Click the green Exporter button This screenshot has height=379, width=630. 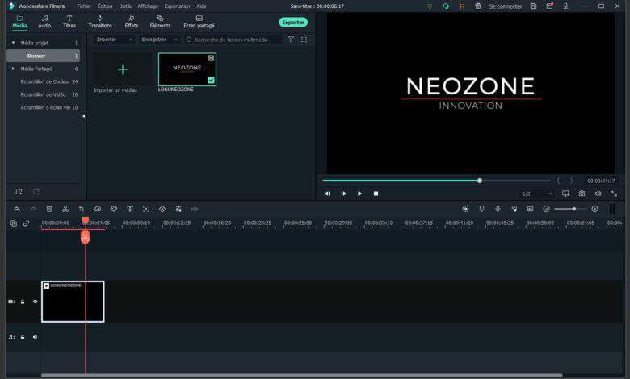[293, 22]
